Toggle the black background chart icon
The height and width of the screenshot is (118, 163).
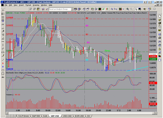(x=100, y=9)
